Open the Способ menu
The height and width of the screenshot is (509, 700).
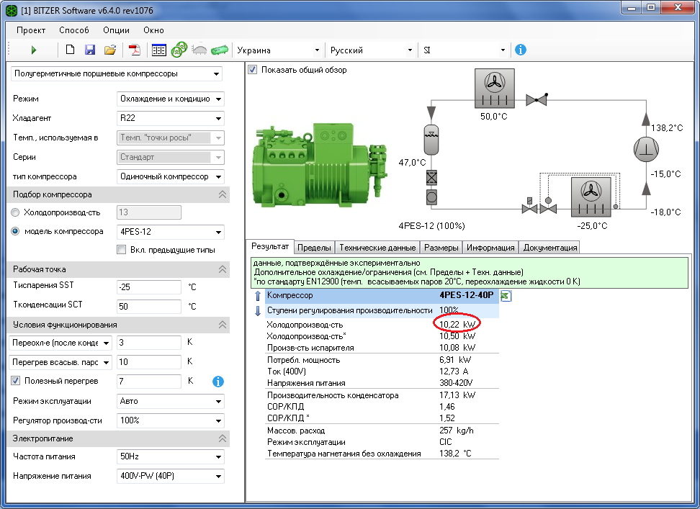[74, 30]
